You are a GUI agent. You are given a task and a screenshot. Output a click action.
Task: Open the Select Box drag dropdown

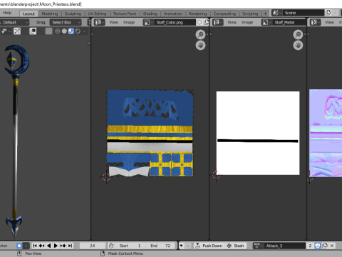pos(66,22)
